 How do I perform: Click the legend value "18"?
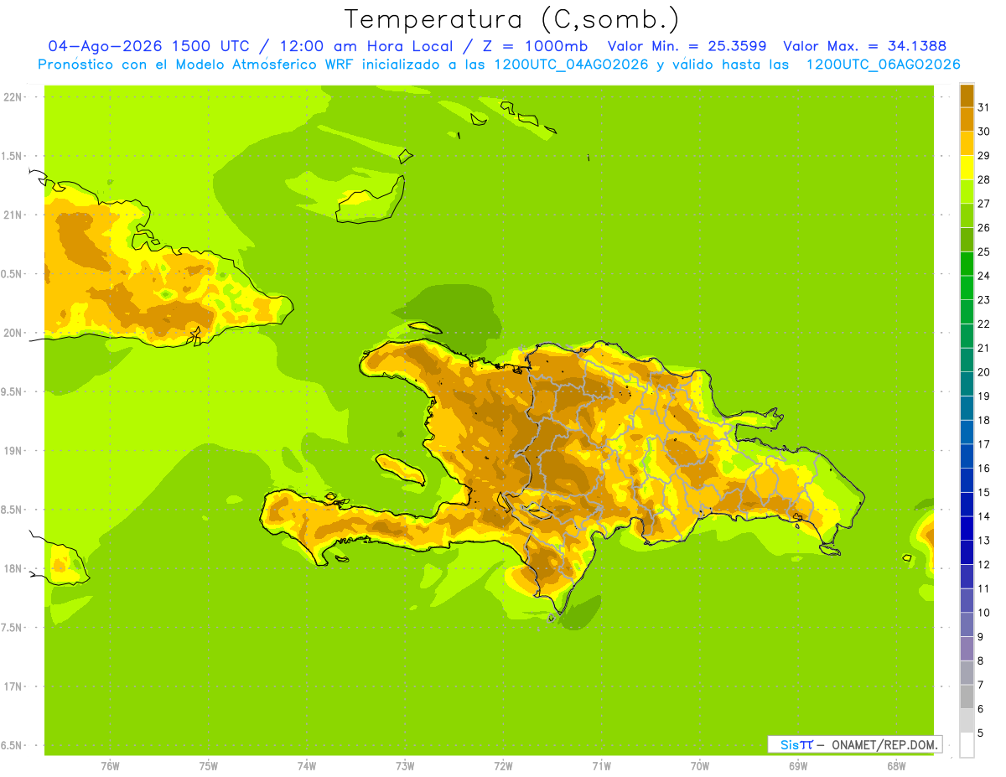coord(983,420)
